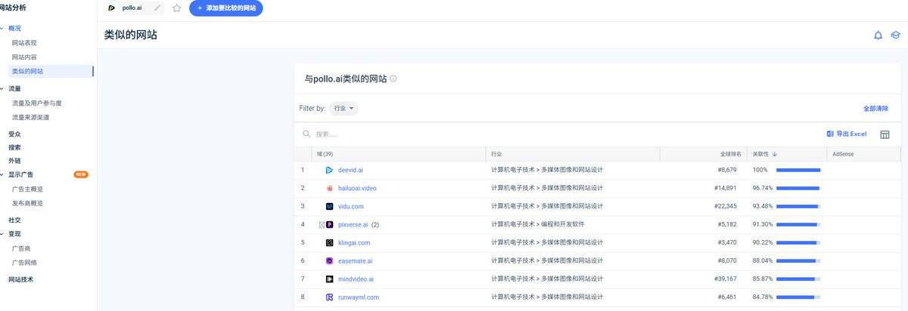Click the 84.78% relevance bar

[798, 297]
